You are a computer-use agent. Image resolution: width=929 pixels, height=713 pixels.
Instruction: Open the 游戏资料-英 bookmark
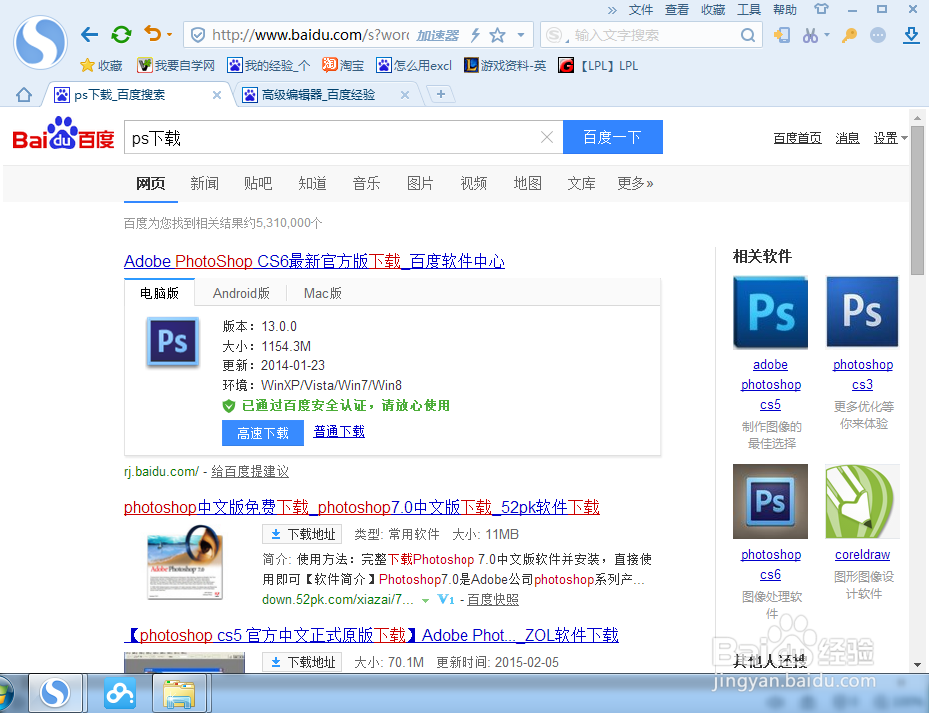coord(504,65)
